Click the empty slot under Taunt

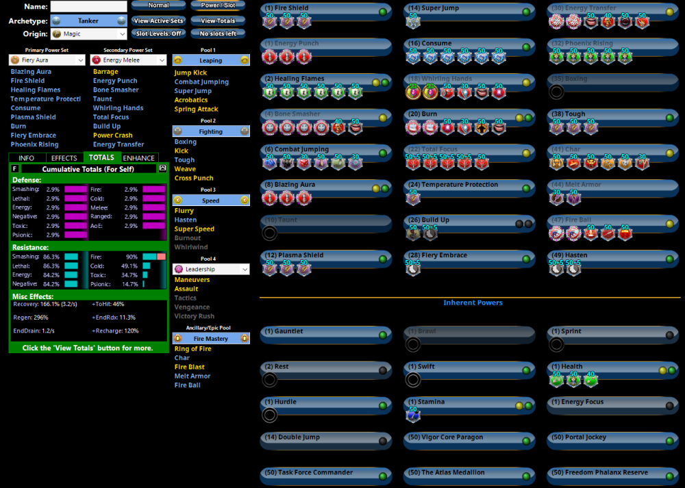(270, 233)
